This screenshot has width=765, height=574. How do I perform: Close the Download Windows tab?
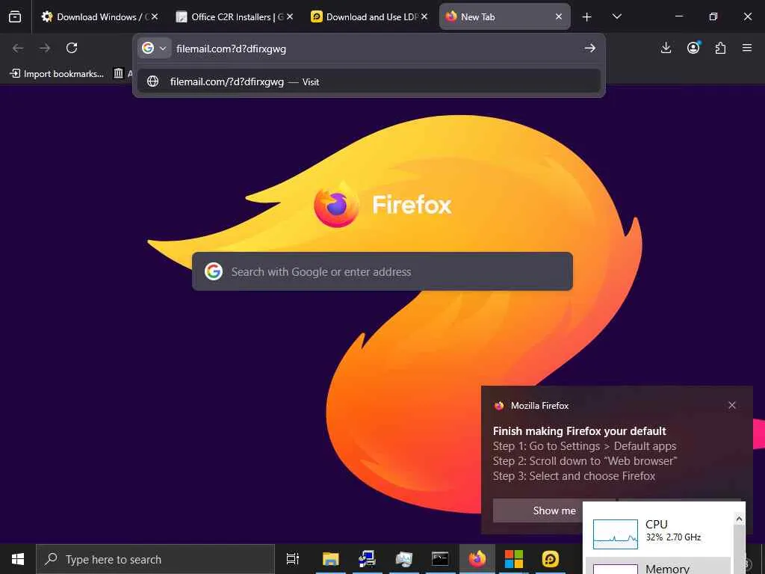pyautogui.click(x=155, y=16)
